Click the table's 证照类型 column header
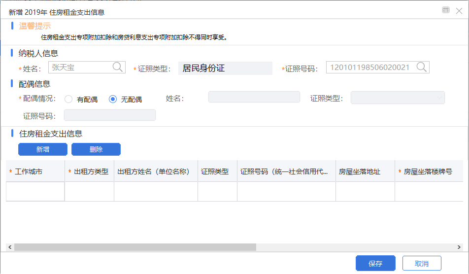 [217, 171]
